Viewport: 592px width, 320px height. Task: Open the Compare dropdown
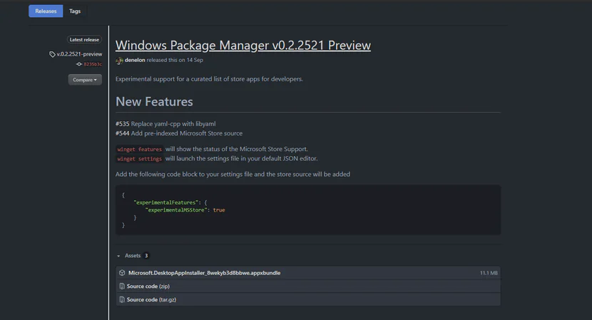click(x=85, y=80)
